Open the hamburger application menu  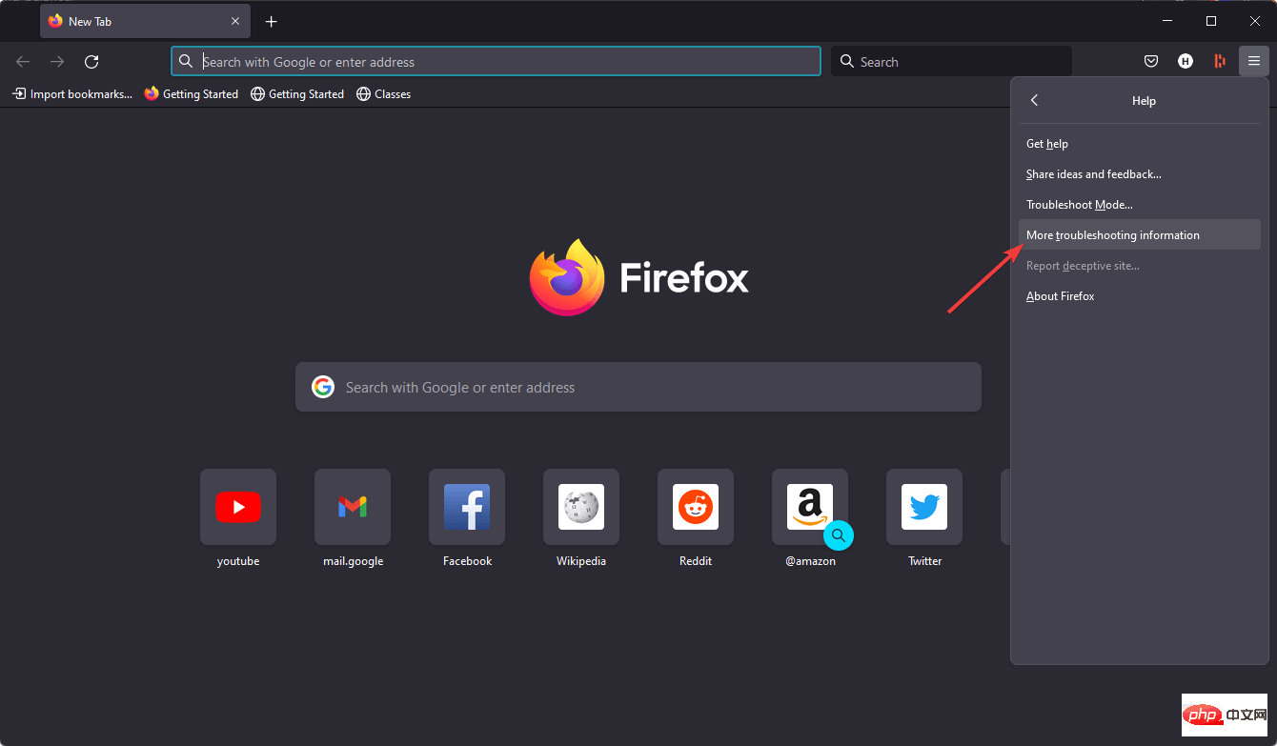tap(1253, 62)
